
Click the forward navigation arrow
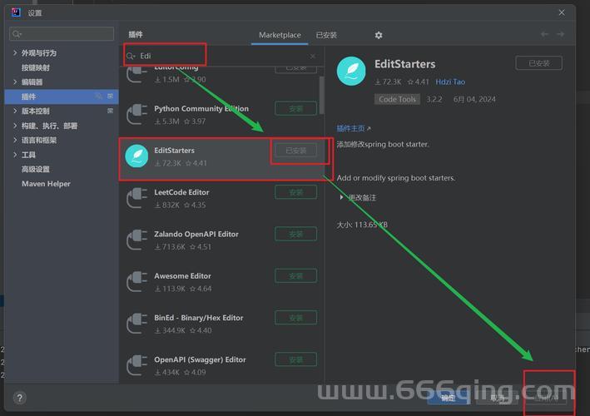tap(561, 34)
